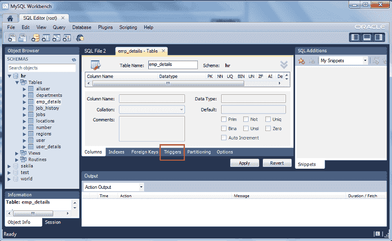
Task: Create new schema toolbar icon
Action: tap(35, 38)
